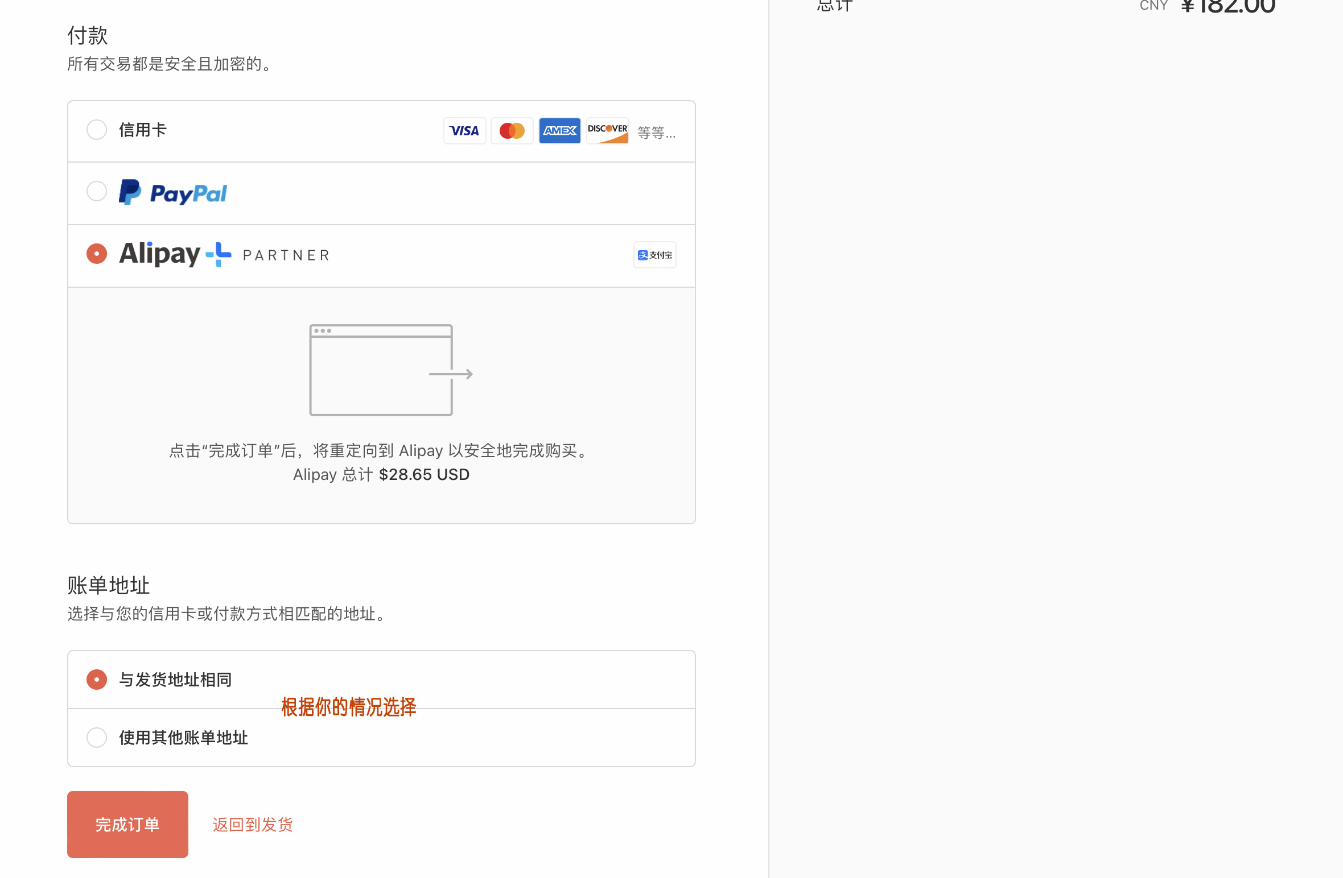
Task: Click the 信用卡 label
Action: (x=143, y=130)
